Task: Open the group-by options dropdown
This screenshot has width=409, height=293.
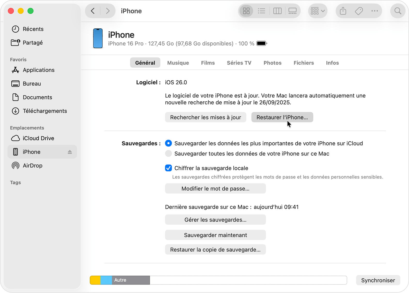Action: point(318,11)
